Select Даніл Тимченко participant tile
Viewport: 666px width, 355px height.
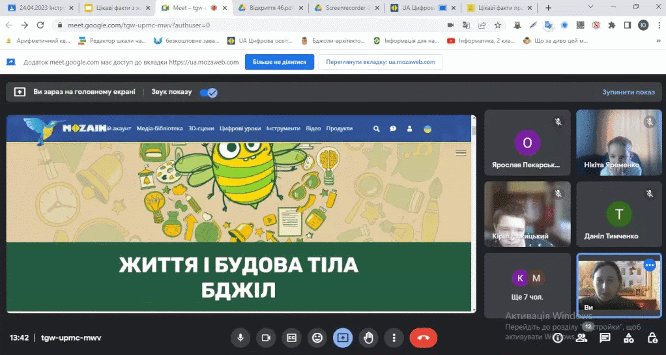click(x=619, y=214)
